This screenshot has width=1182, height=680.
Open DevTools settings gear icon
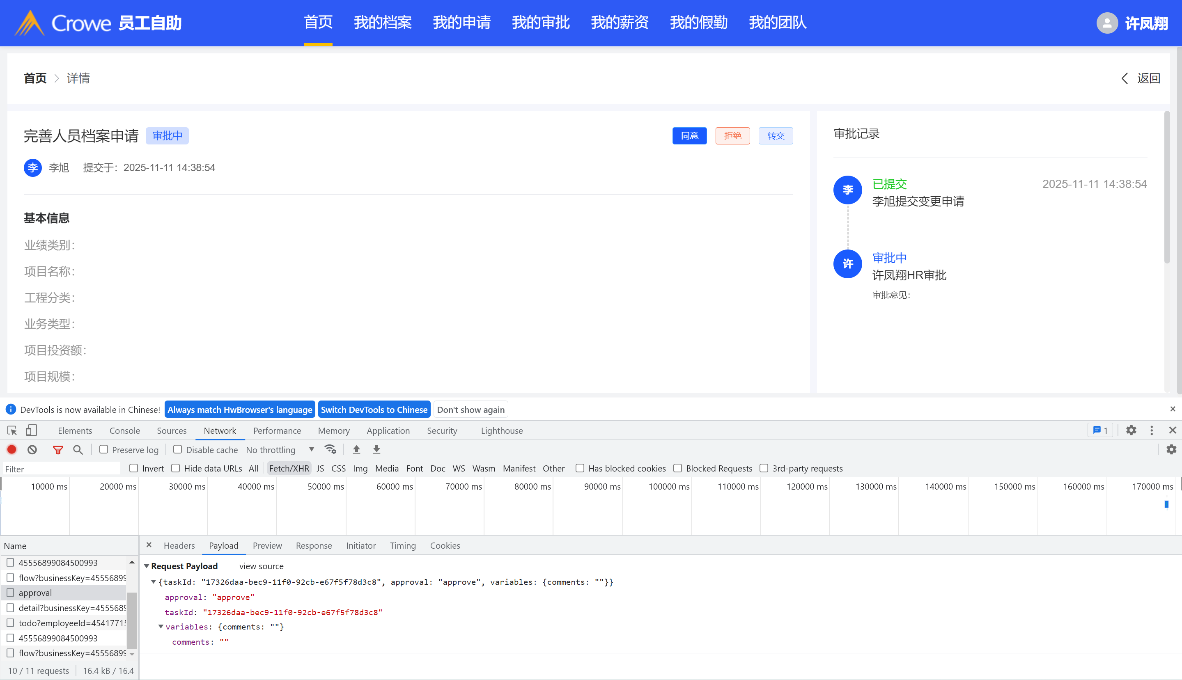[1131, 430]
